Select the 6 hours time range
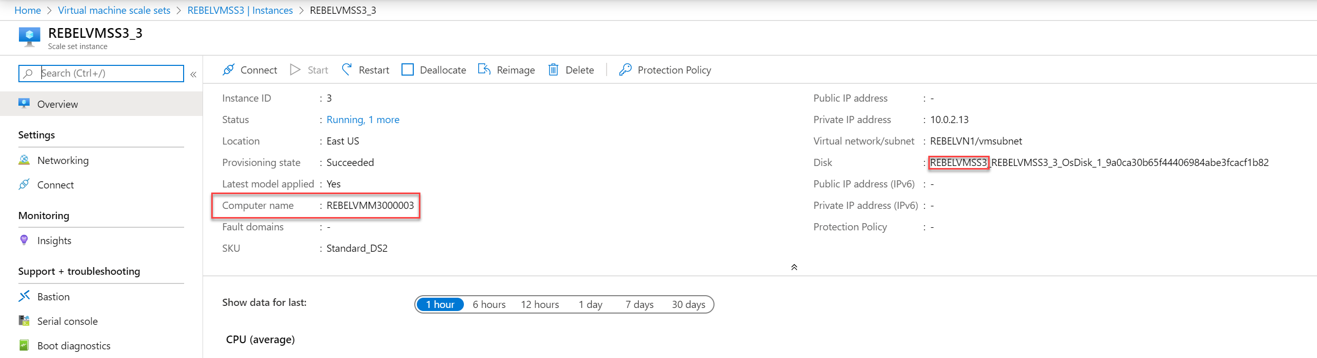Viewport: 1317px width, 358px height. tap(489, 304)
